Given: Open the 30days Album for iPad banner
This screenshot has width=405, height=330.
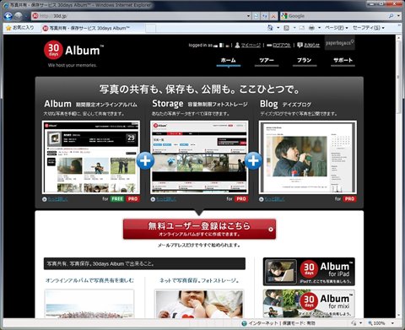Looking at the screenshot, I should pos(309,272).
